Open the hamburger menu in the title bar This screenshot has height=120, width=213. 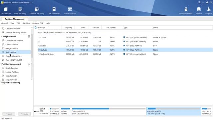click(x=199, y=2)
